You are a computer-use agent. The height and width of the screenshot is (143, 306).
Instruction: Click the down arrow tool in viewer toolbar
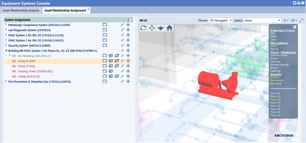point(161,28)
